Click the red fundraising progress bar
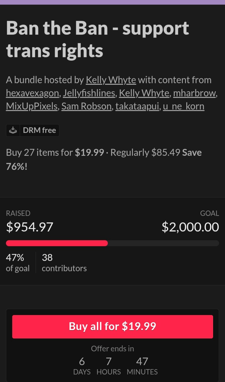The height and width of the screenshot is (382, 225). point(57,243)
